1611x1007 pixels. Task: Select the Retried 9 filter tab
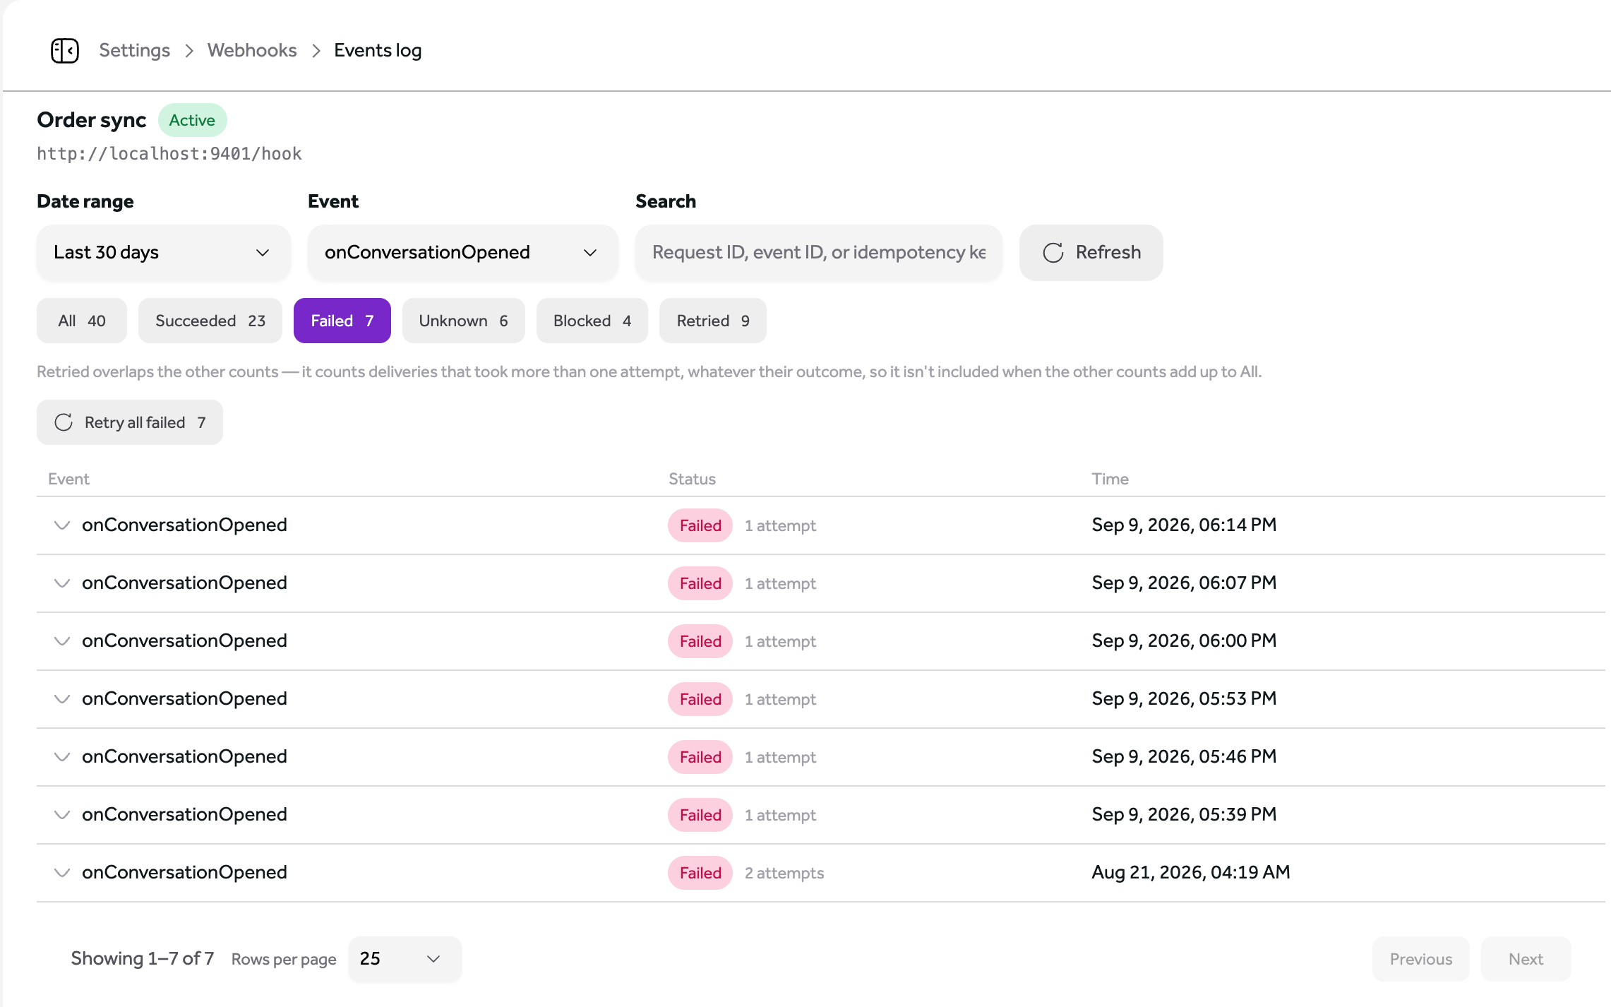713,321
